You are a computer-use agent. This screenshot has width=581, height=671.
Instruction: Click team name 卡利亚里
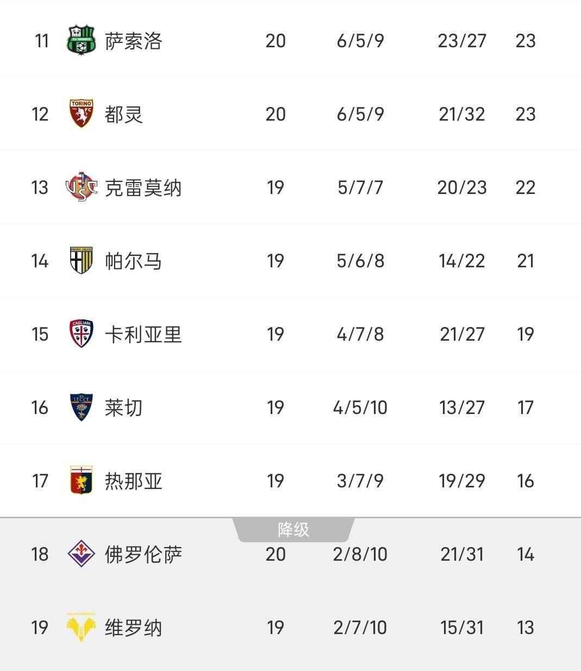coord(143,334)
